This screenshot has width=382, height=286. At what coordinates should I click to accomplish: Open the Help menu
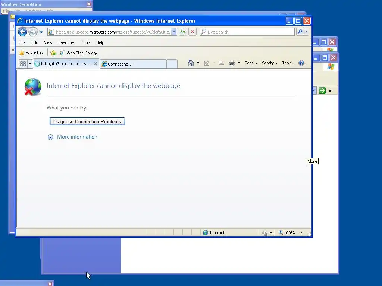tap(100, 42)
